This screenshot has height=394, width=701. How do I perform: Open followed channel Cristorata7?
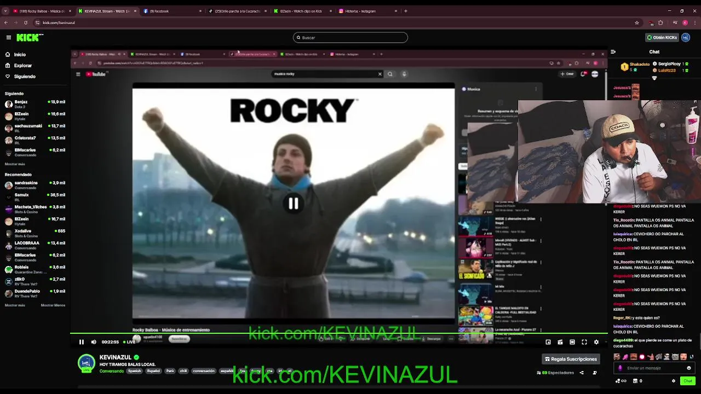(x=35, y=140)
